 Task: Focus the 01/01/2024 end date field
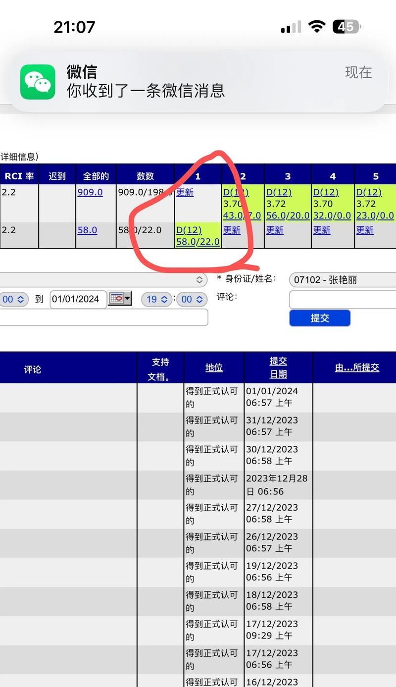coord(78,299)
